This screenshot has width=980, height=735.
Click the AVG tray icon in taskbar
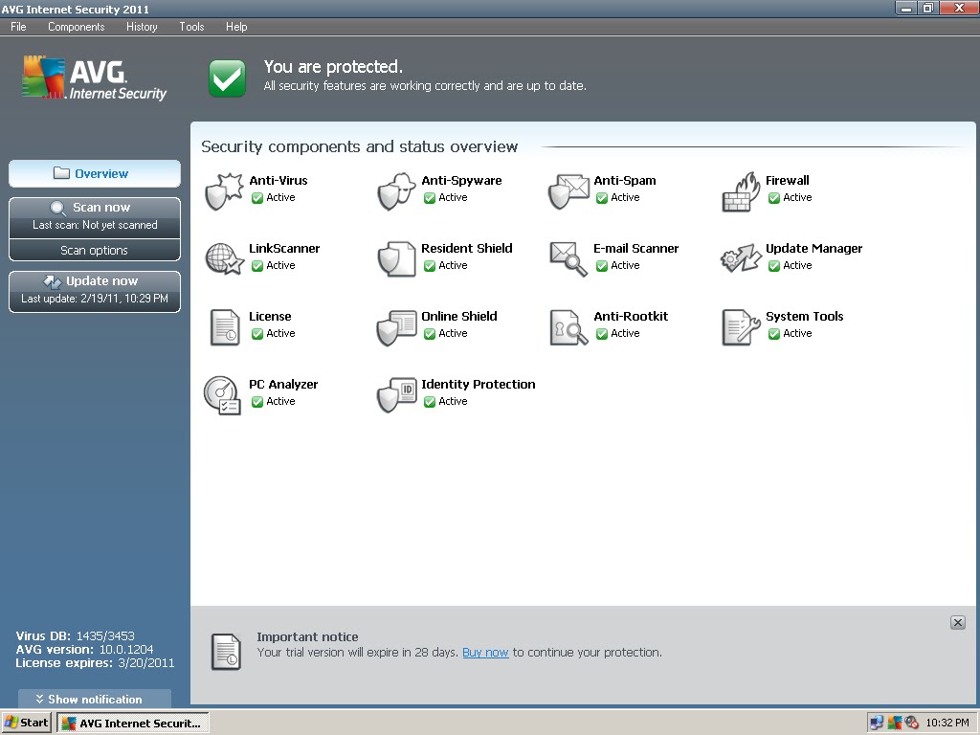click(895, 723)
